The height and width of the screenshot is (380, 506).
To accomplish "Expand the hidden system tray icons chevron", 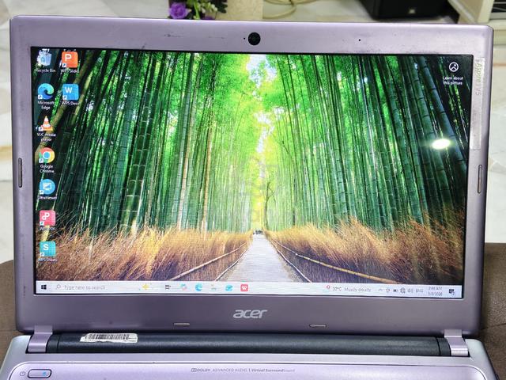I will [380, 291].
